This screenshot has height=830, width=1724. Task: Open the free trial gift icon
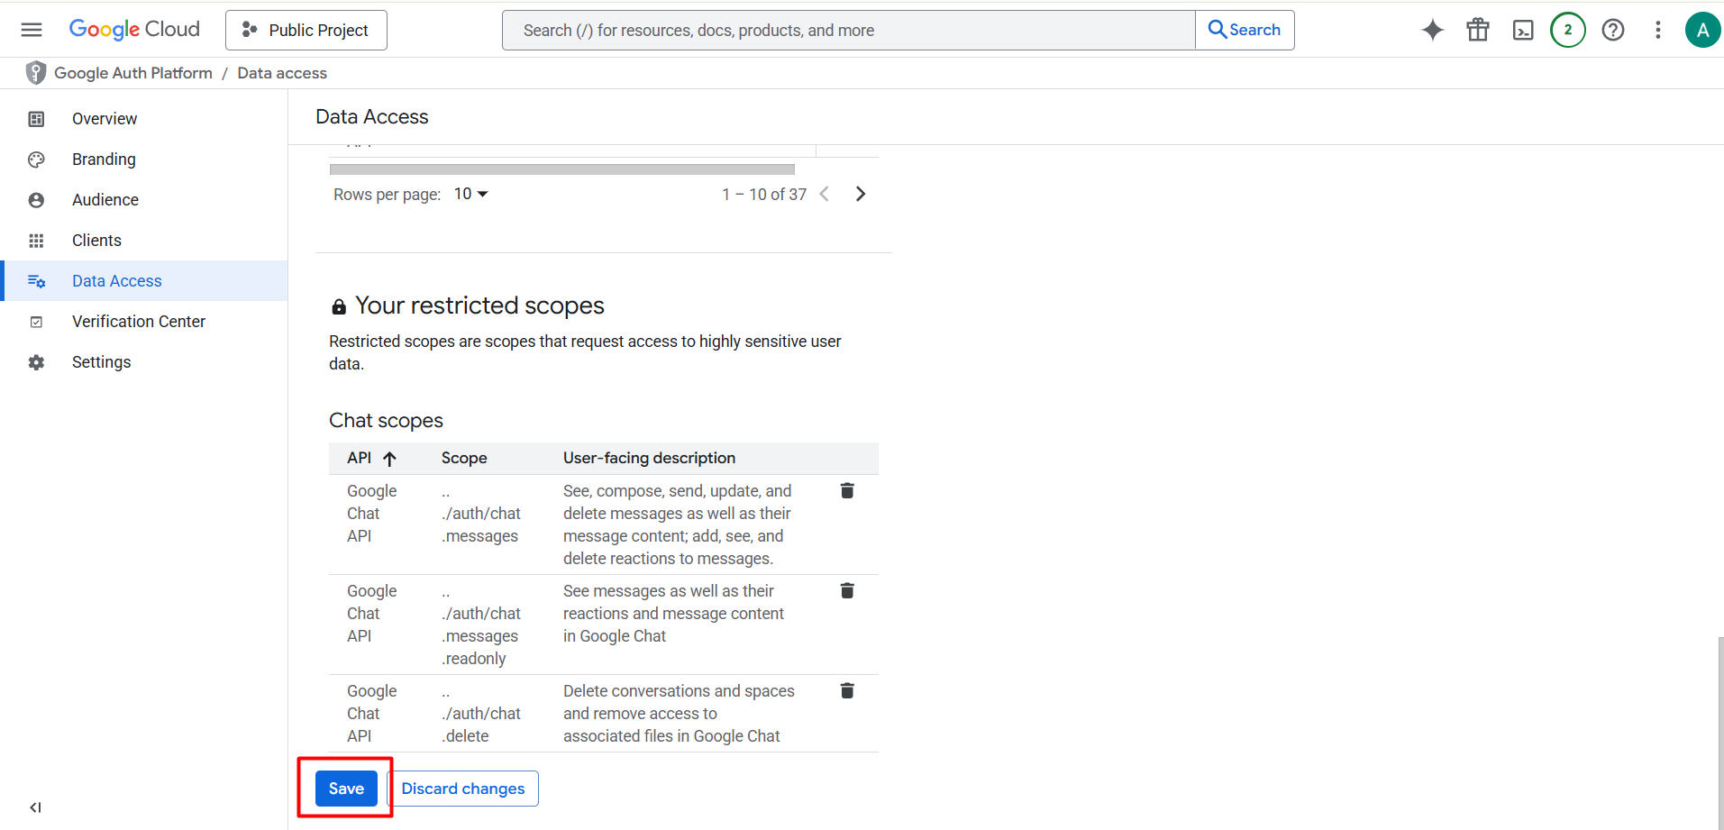pyautogui.click(x=1478, y=30)
